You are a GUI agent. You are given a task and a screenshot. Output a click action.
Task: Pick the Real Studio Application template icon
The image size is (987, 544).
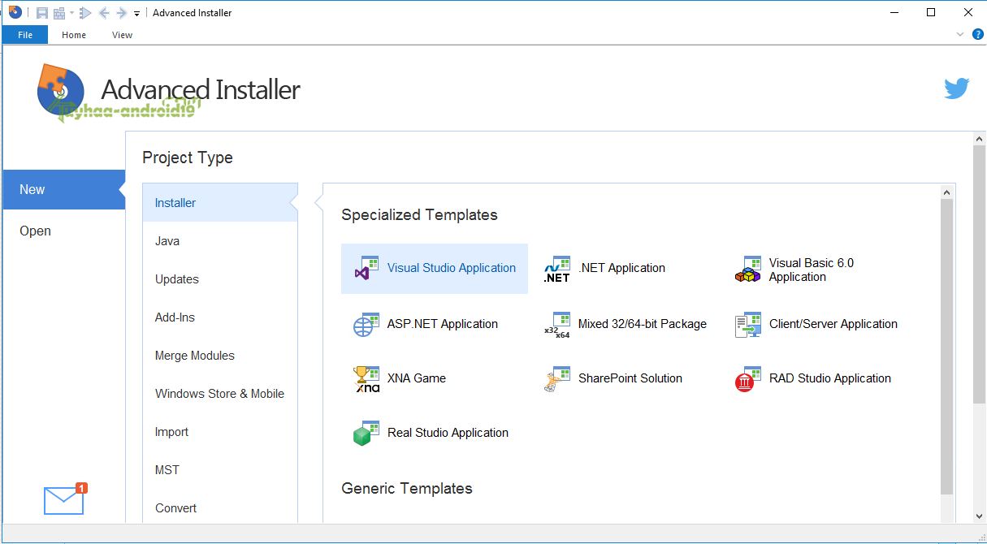(x=366, y=433)
